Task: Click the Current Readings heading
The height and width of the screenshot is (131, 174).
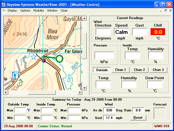Action: [x=130, y=18]
